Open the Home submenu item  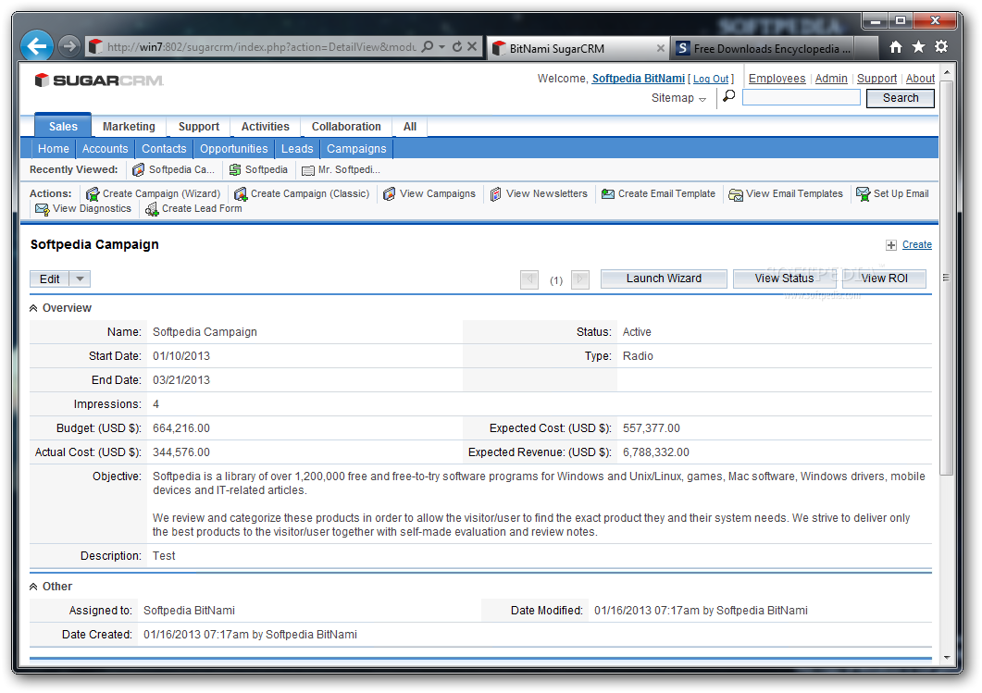click(54, 149)
